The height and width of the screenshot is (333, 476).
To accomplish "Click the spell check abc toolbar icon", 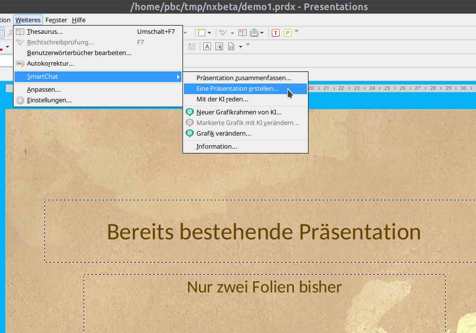I will [x=223, y=32].
